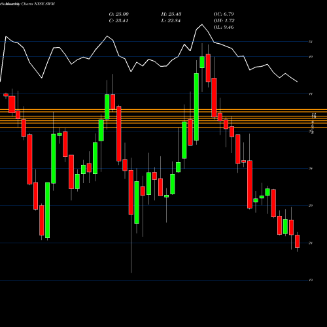
Task: Click the 'OL: 9.46' reading
Action: (x=224, y=27)
